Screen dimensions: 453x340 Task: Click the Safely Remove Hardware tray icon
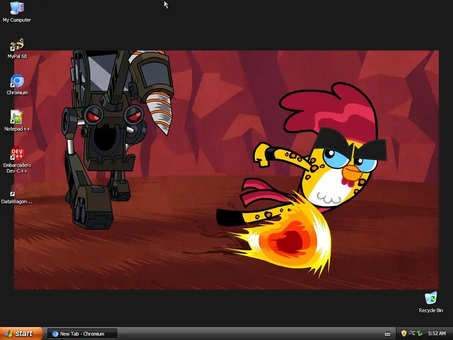420,333
